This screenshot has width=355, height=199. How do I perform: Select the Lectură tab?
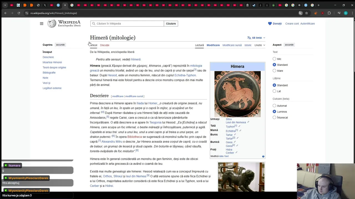(199, 45)
